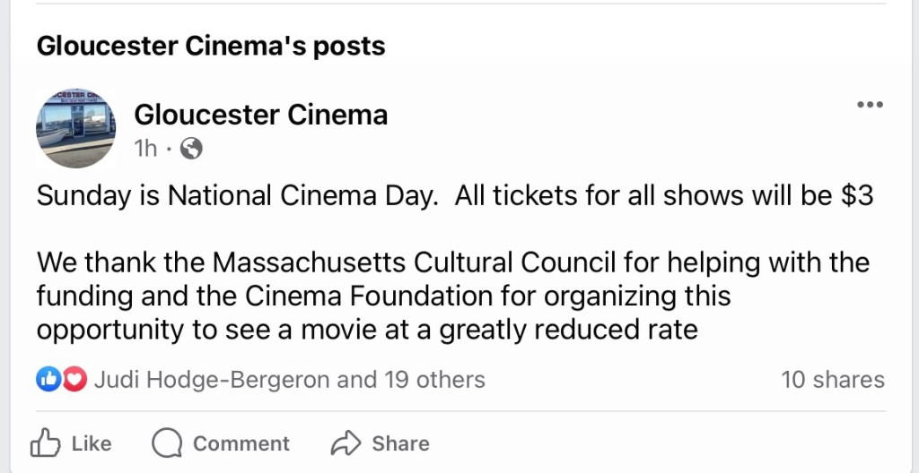
Task: Open the 10 shares list
Action: pos(832,380)
